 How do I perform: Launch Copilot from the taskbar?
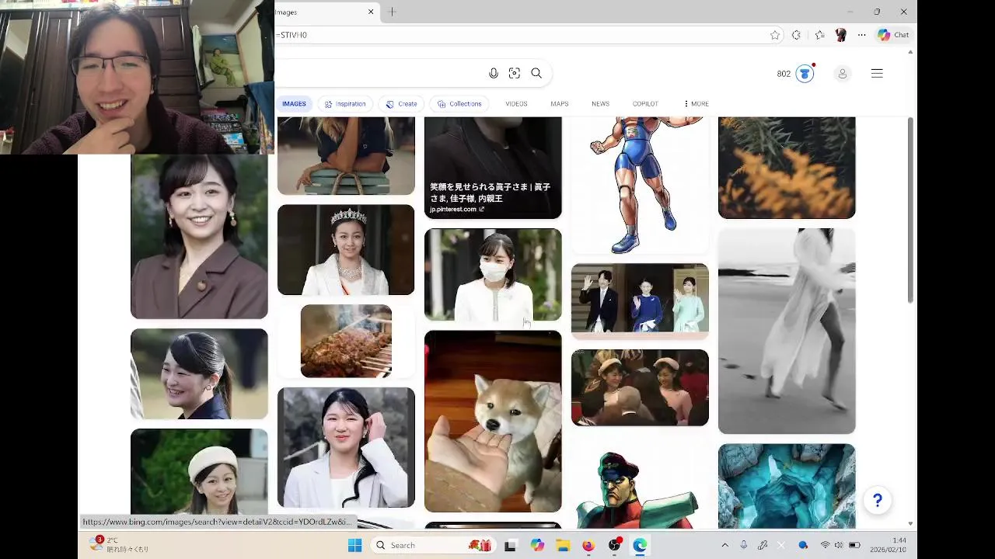point(537,546)
